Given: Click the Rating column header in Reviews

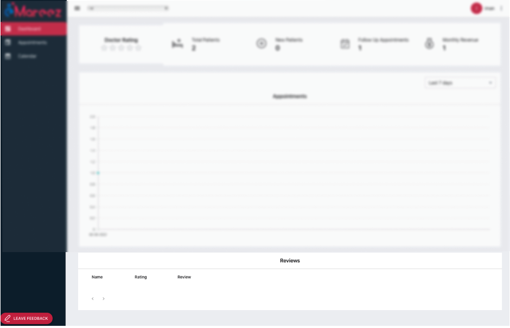Looking at the screenshot, I should (x=141, y=277).
